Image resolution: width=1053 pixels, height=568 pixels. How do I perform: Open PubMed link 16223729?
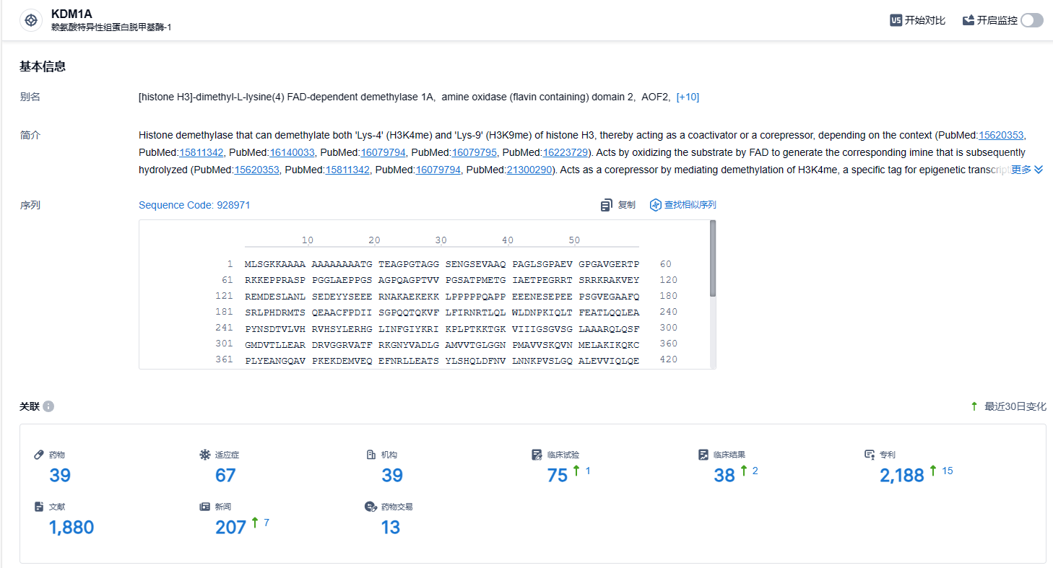point(565,152)
